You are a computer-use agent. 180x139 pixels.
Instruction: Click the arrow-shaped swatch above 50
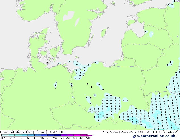point(90,135)
